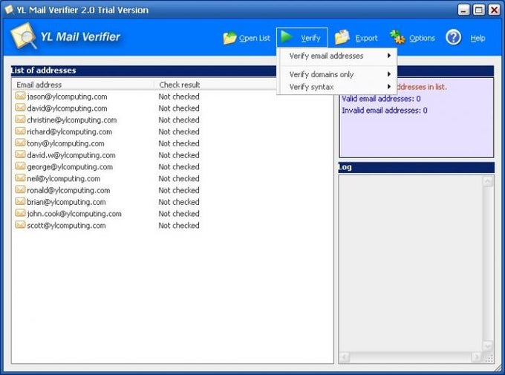This screenshot has height=375, width=505.
Task: Click the envelope icon next to tony@ylcomputing.com
Action: pyautogui.click(x=20, y=143)
